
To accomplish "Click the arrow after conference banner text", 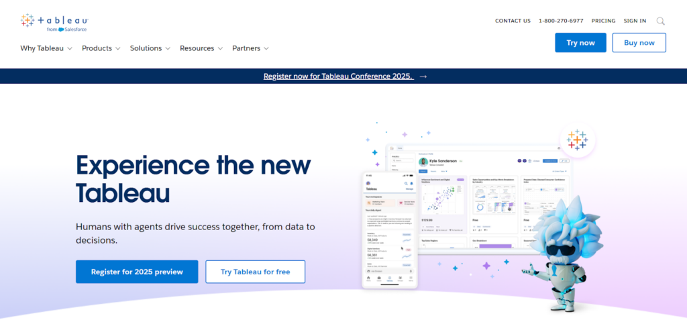I will (x=423, y=76).
